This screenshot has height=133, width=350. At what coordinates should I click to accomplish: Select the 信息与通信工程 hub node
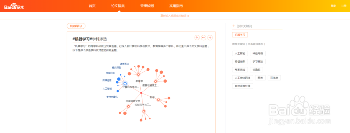pos(156,82)
